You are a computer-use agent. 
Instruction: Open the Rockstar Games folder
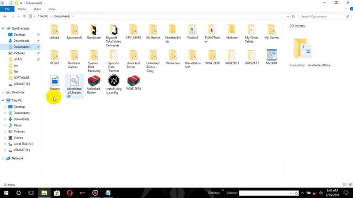coord(74,59)
